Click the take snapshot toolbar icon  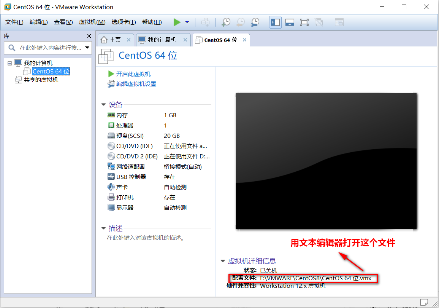pyautogui.click(x=226, y=22)
